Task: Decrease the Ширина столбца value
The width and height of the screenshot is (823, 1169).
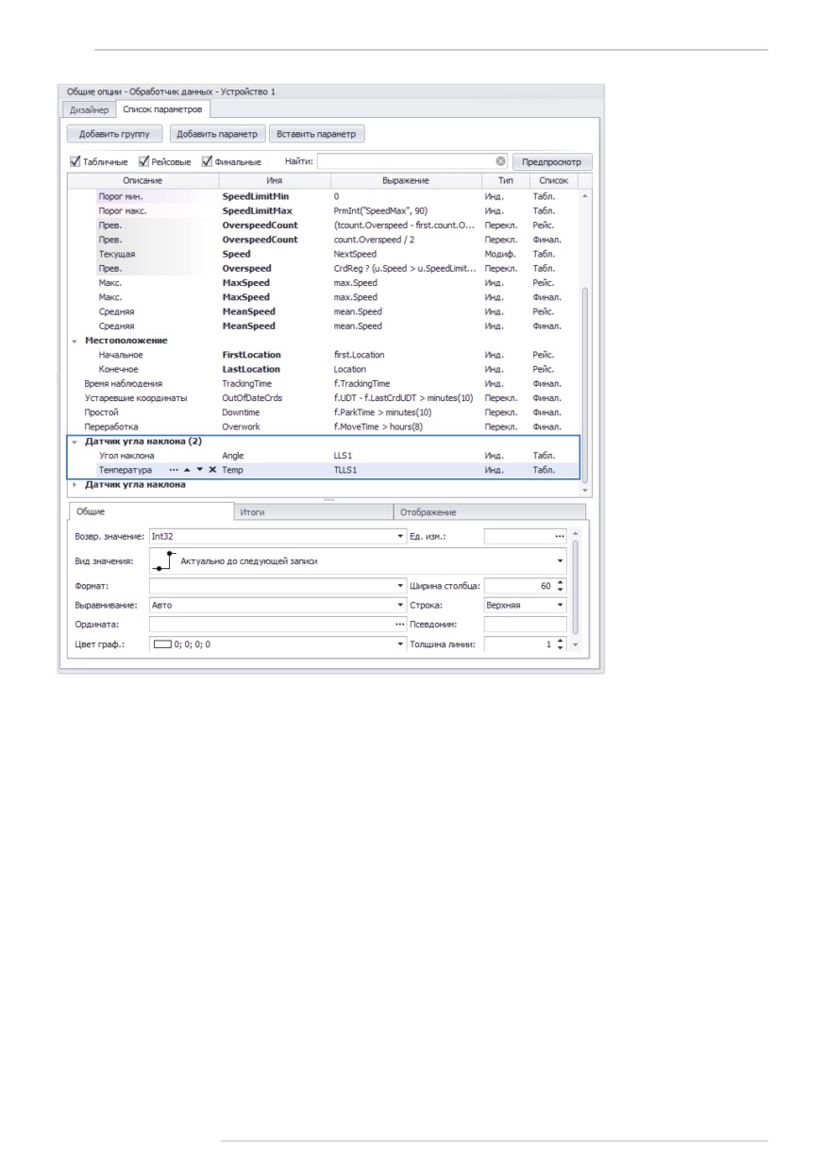Action: coord(561,590)
